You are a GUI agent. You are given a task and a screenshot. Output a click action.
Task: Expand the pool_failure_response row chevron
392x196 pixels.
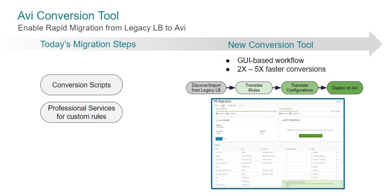pyautogui.click(x=340, y=174)
